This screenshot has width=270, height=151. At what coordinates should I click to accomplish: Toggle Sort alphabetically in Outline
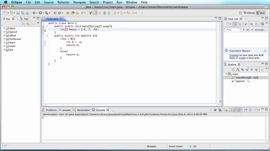click(x=238, y=70)
